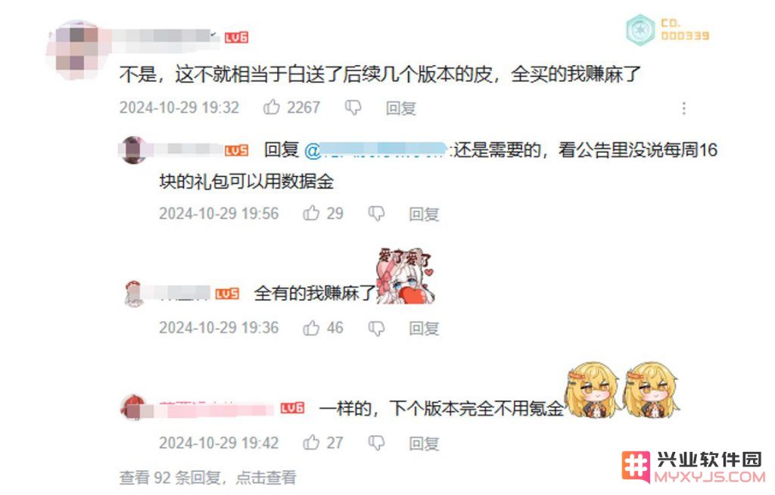The image size is (775, 495).
Task: Dislike the top comment posted at 19:32
Action: click(x=353, y=107)
